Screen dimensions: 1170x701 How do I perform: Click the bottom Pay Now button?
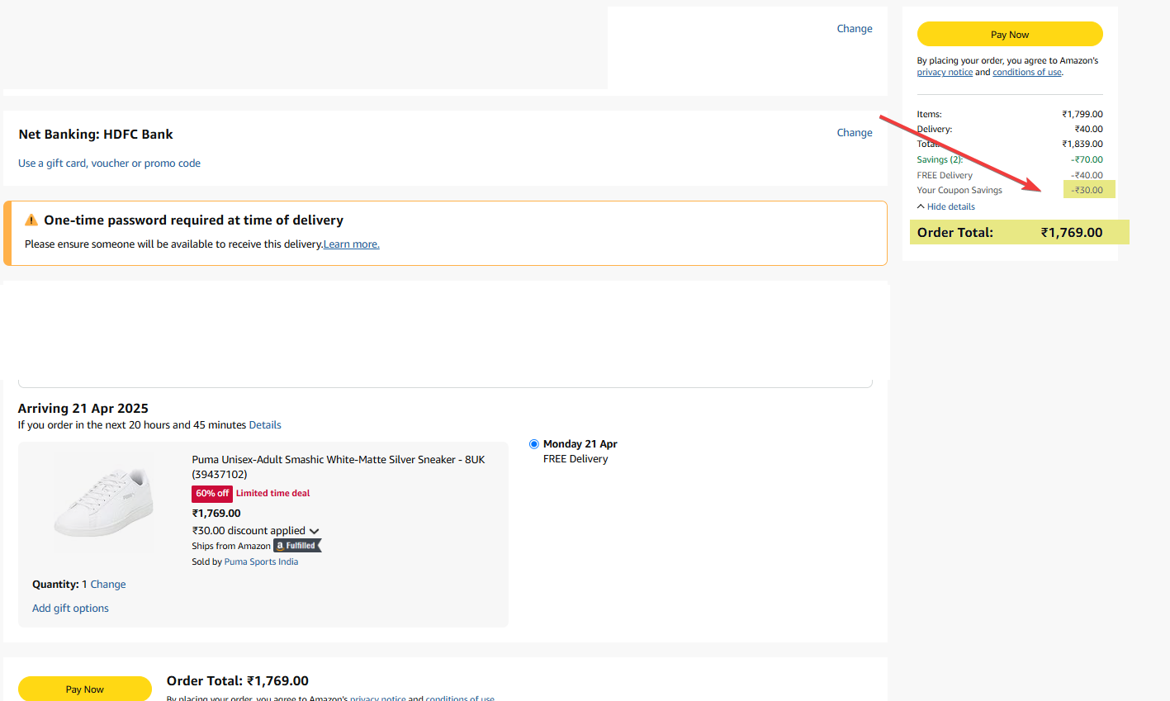point(85,689)
